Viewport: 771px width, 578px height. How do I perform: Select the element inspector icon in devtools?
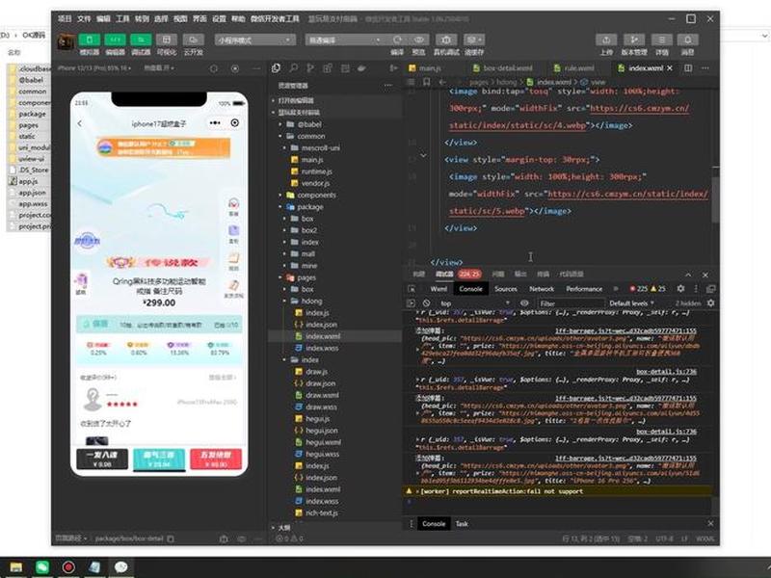point(412,289)
